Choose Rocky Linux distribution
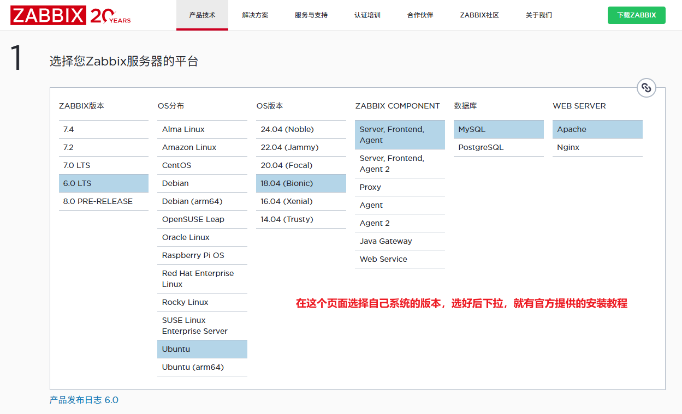The height and width of the screenshot is (414, 682). [202, 302]
